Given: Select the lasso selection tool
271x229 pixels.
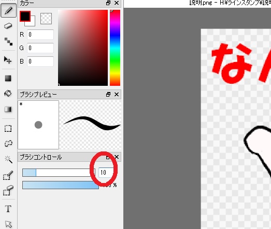Looking at the screenshot, I should pyautogui.click(x=8, y=143).
